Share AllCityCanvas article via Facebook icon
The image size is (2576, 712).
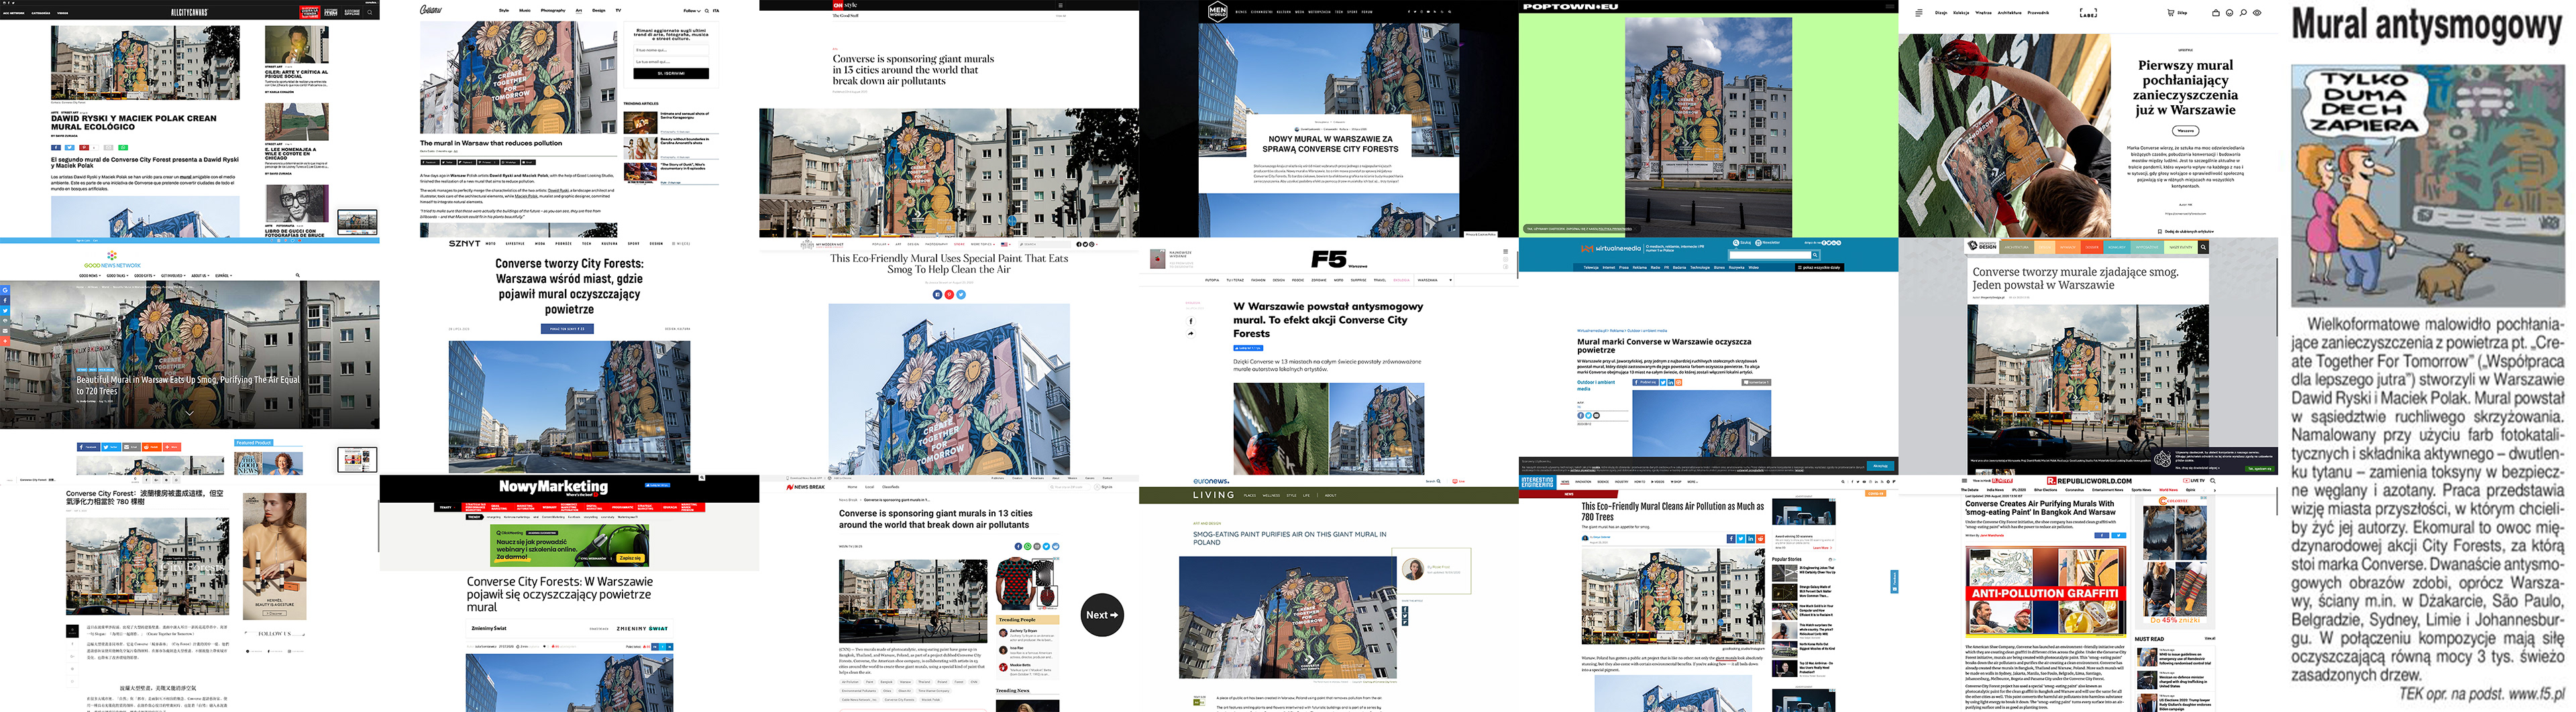(x=56, y=148)
